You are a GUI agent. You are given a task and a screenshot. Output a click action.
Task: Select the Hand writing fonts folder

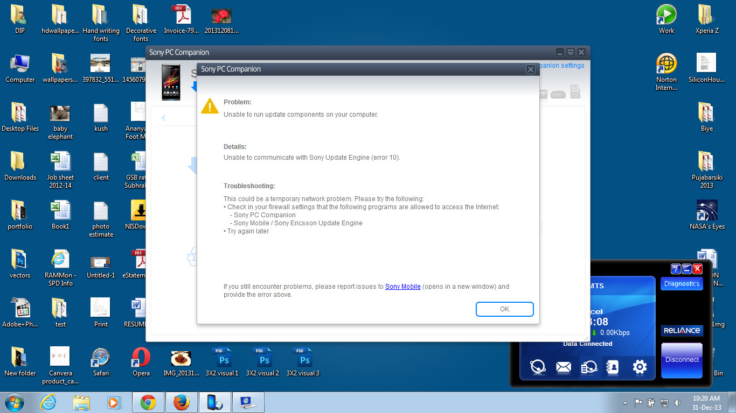[101, 23]
